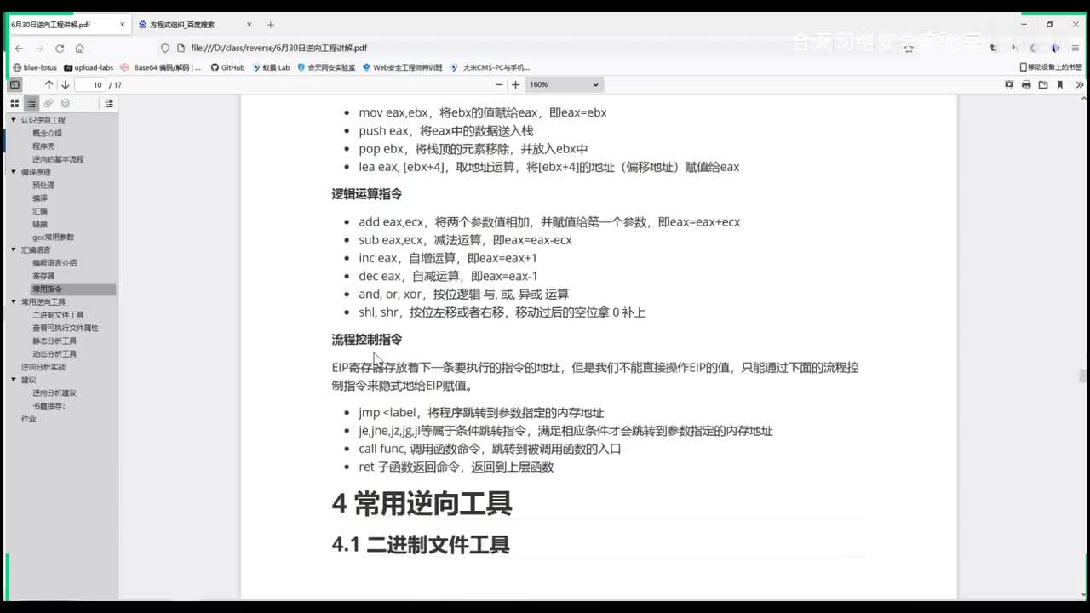Open outline item 寄存器
This screenshot has width=1090, height=613.
click(43, 276)
